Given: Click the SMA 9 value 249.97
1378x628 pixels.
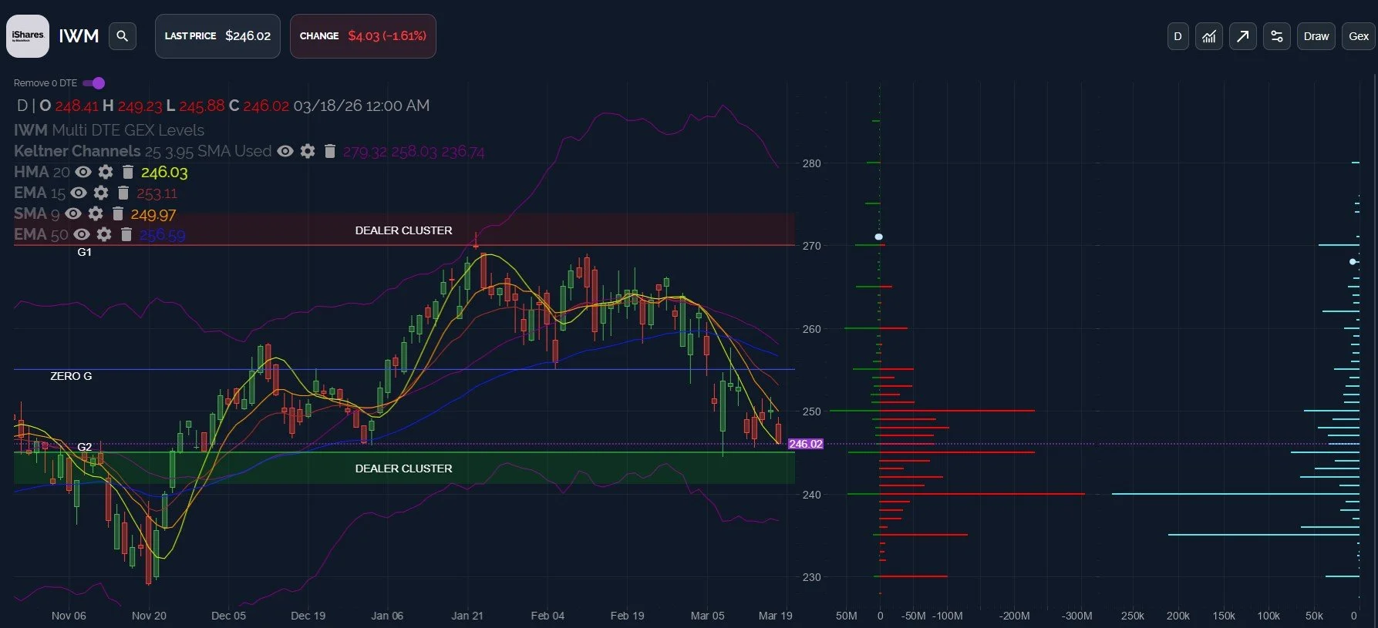Looking at the screenshot, I should 153,215.
